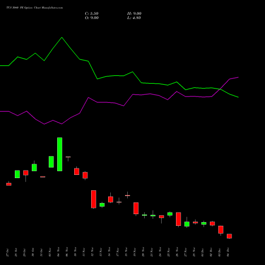This screenshot has height=265, width=265.
Task: Click the green candle for 01 Dec
Action: point(204,223)
